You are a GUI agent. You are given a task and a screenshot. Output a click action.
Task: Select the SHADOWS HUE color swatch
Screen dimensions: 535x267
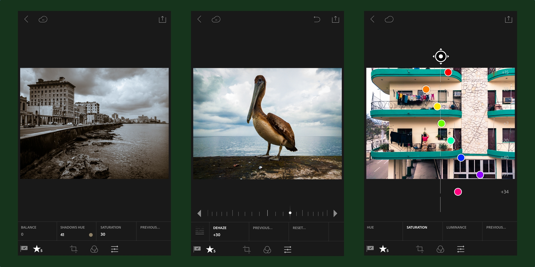(91, 235)
